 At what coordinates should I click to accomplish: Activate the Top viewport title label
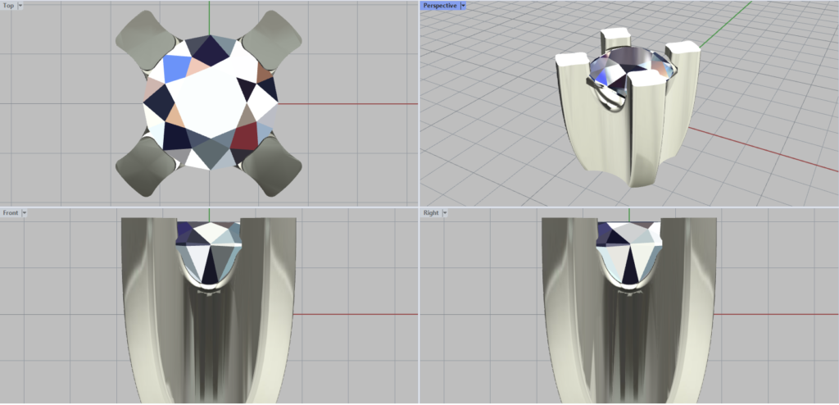coord(8,5)
